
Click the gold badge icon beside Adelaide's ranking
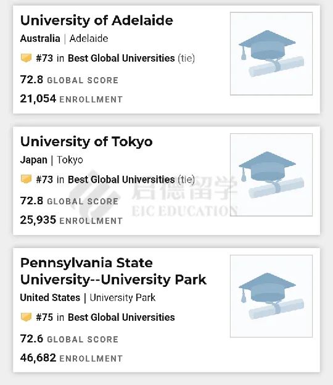pyautogui.click(x=26, y=58)
